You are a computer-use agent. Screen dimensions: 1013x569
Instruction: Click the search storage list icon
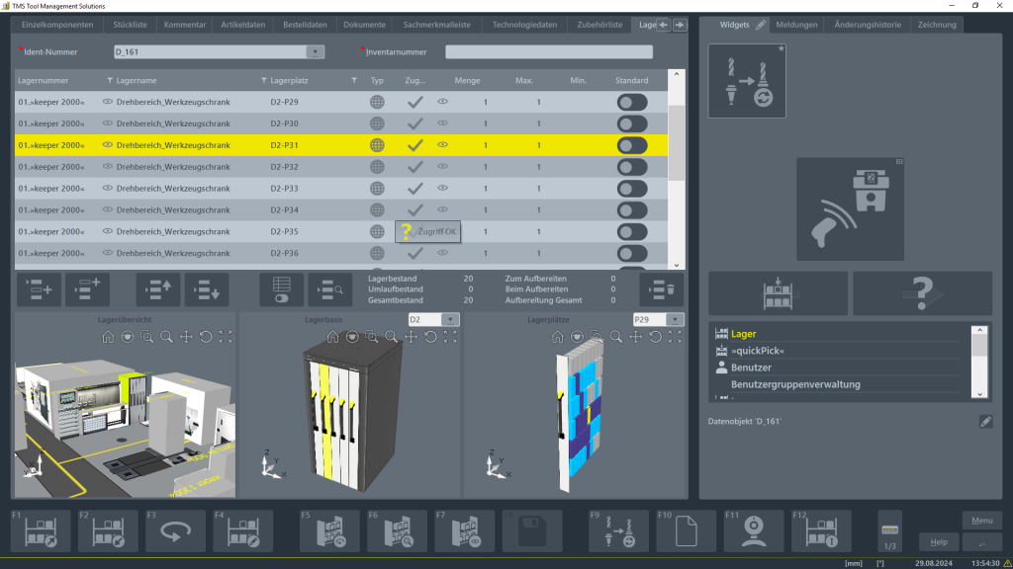tap(329, 289)
